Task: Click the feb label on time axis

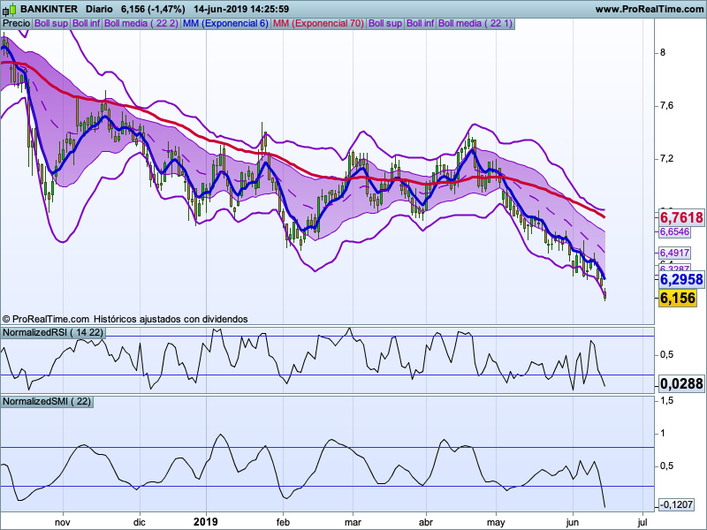Action: [283, 522]
